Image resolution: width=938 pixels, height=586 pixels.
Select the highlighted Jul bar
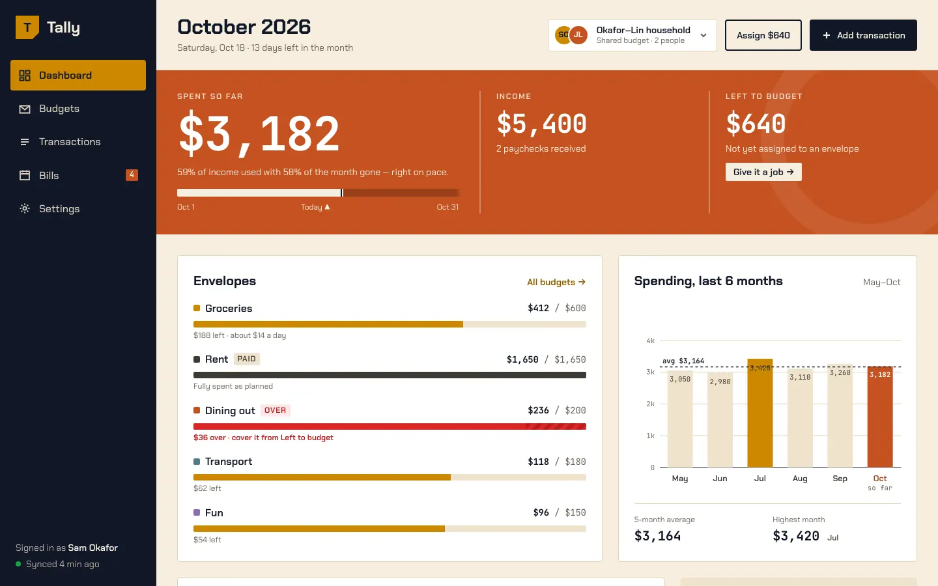[760, 413]
